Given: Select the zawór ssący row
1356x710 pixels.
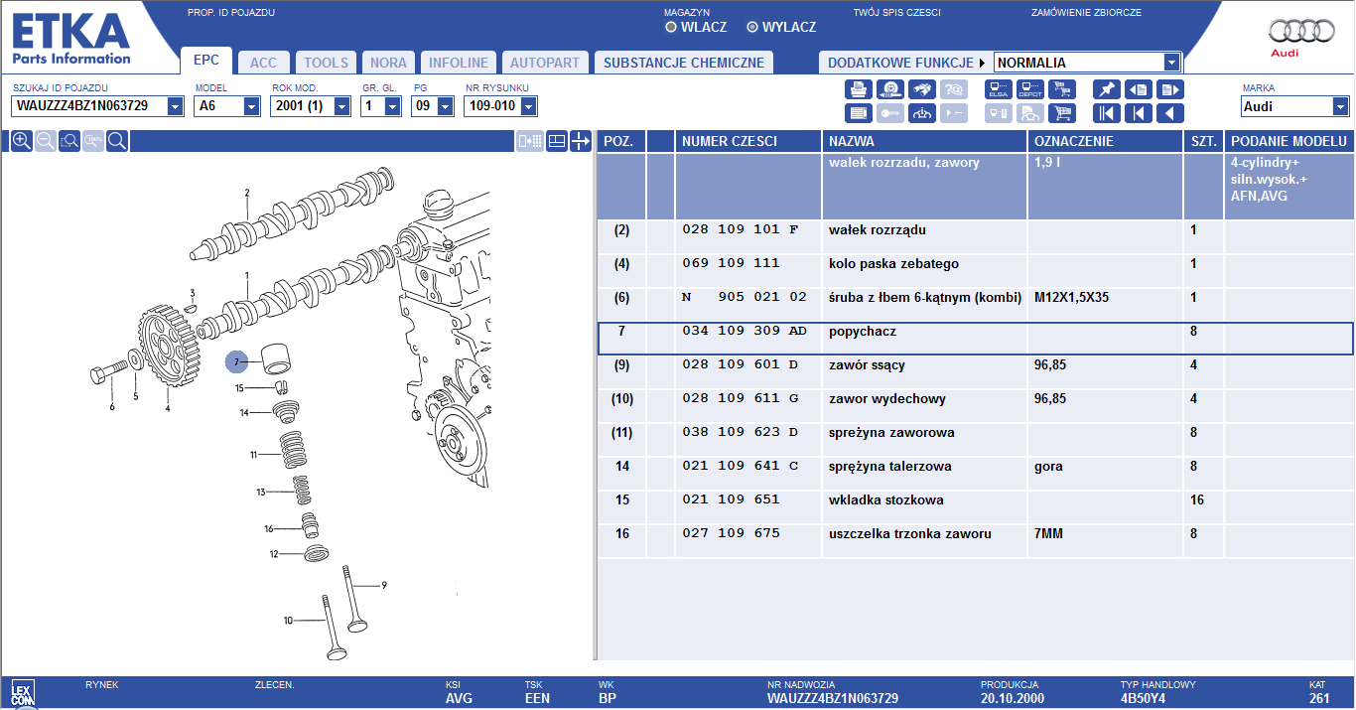Looking at the screenshot, I should coord(975,371).
